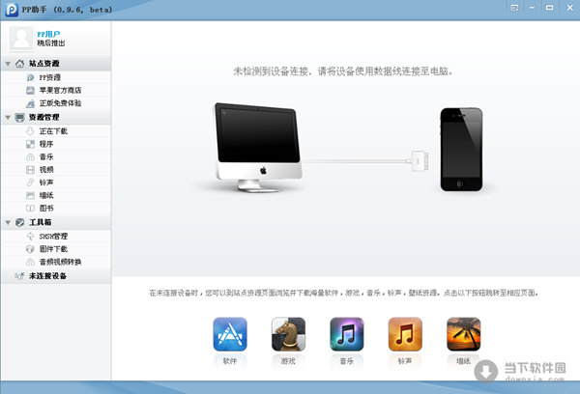Click the 苹果官方商店 sidebar icon
The image size is (580, 394).
(30, 90)
